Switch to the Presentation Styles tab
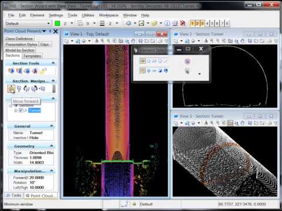This screenshot has height=211, width=282. click(21, 45)
